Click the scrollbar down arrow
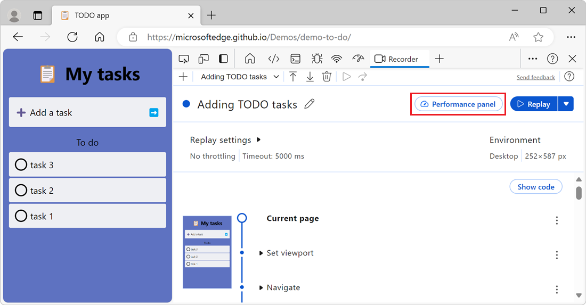The width and height of the screenshot is (586, 305). coord(579,295)
